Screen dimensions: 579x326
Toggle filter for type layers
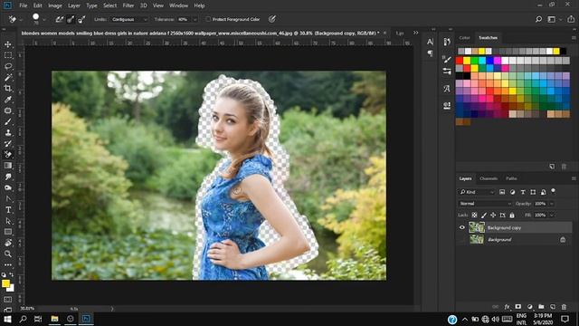pyautogui.click(x=523, y=192)
